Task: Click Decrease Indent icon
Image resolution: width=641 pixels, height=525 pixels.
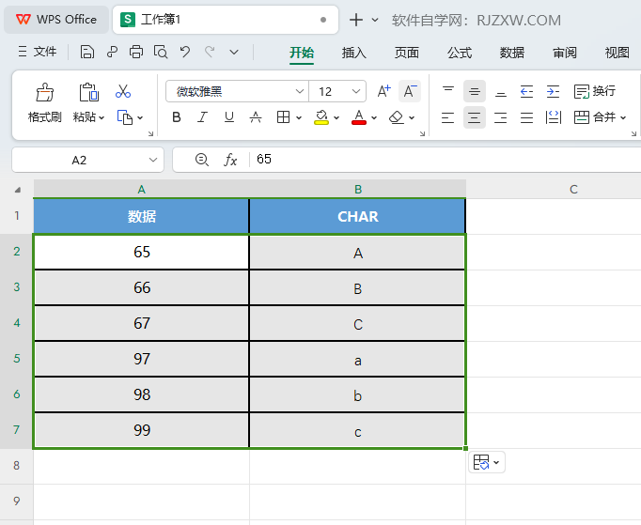Action: (526, 91)
